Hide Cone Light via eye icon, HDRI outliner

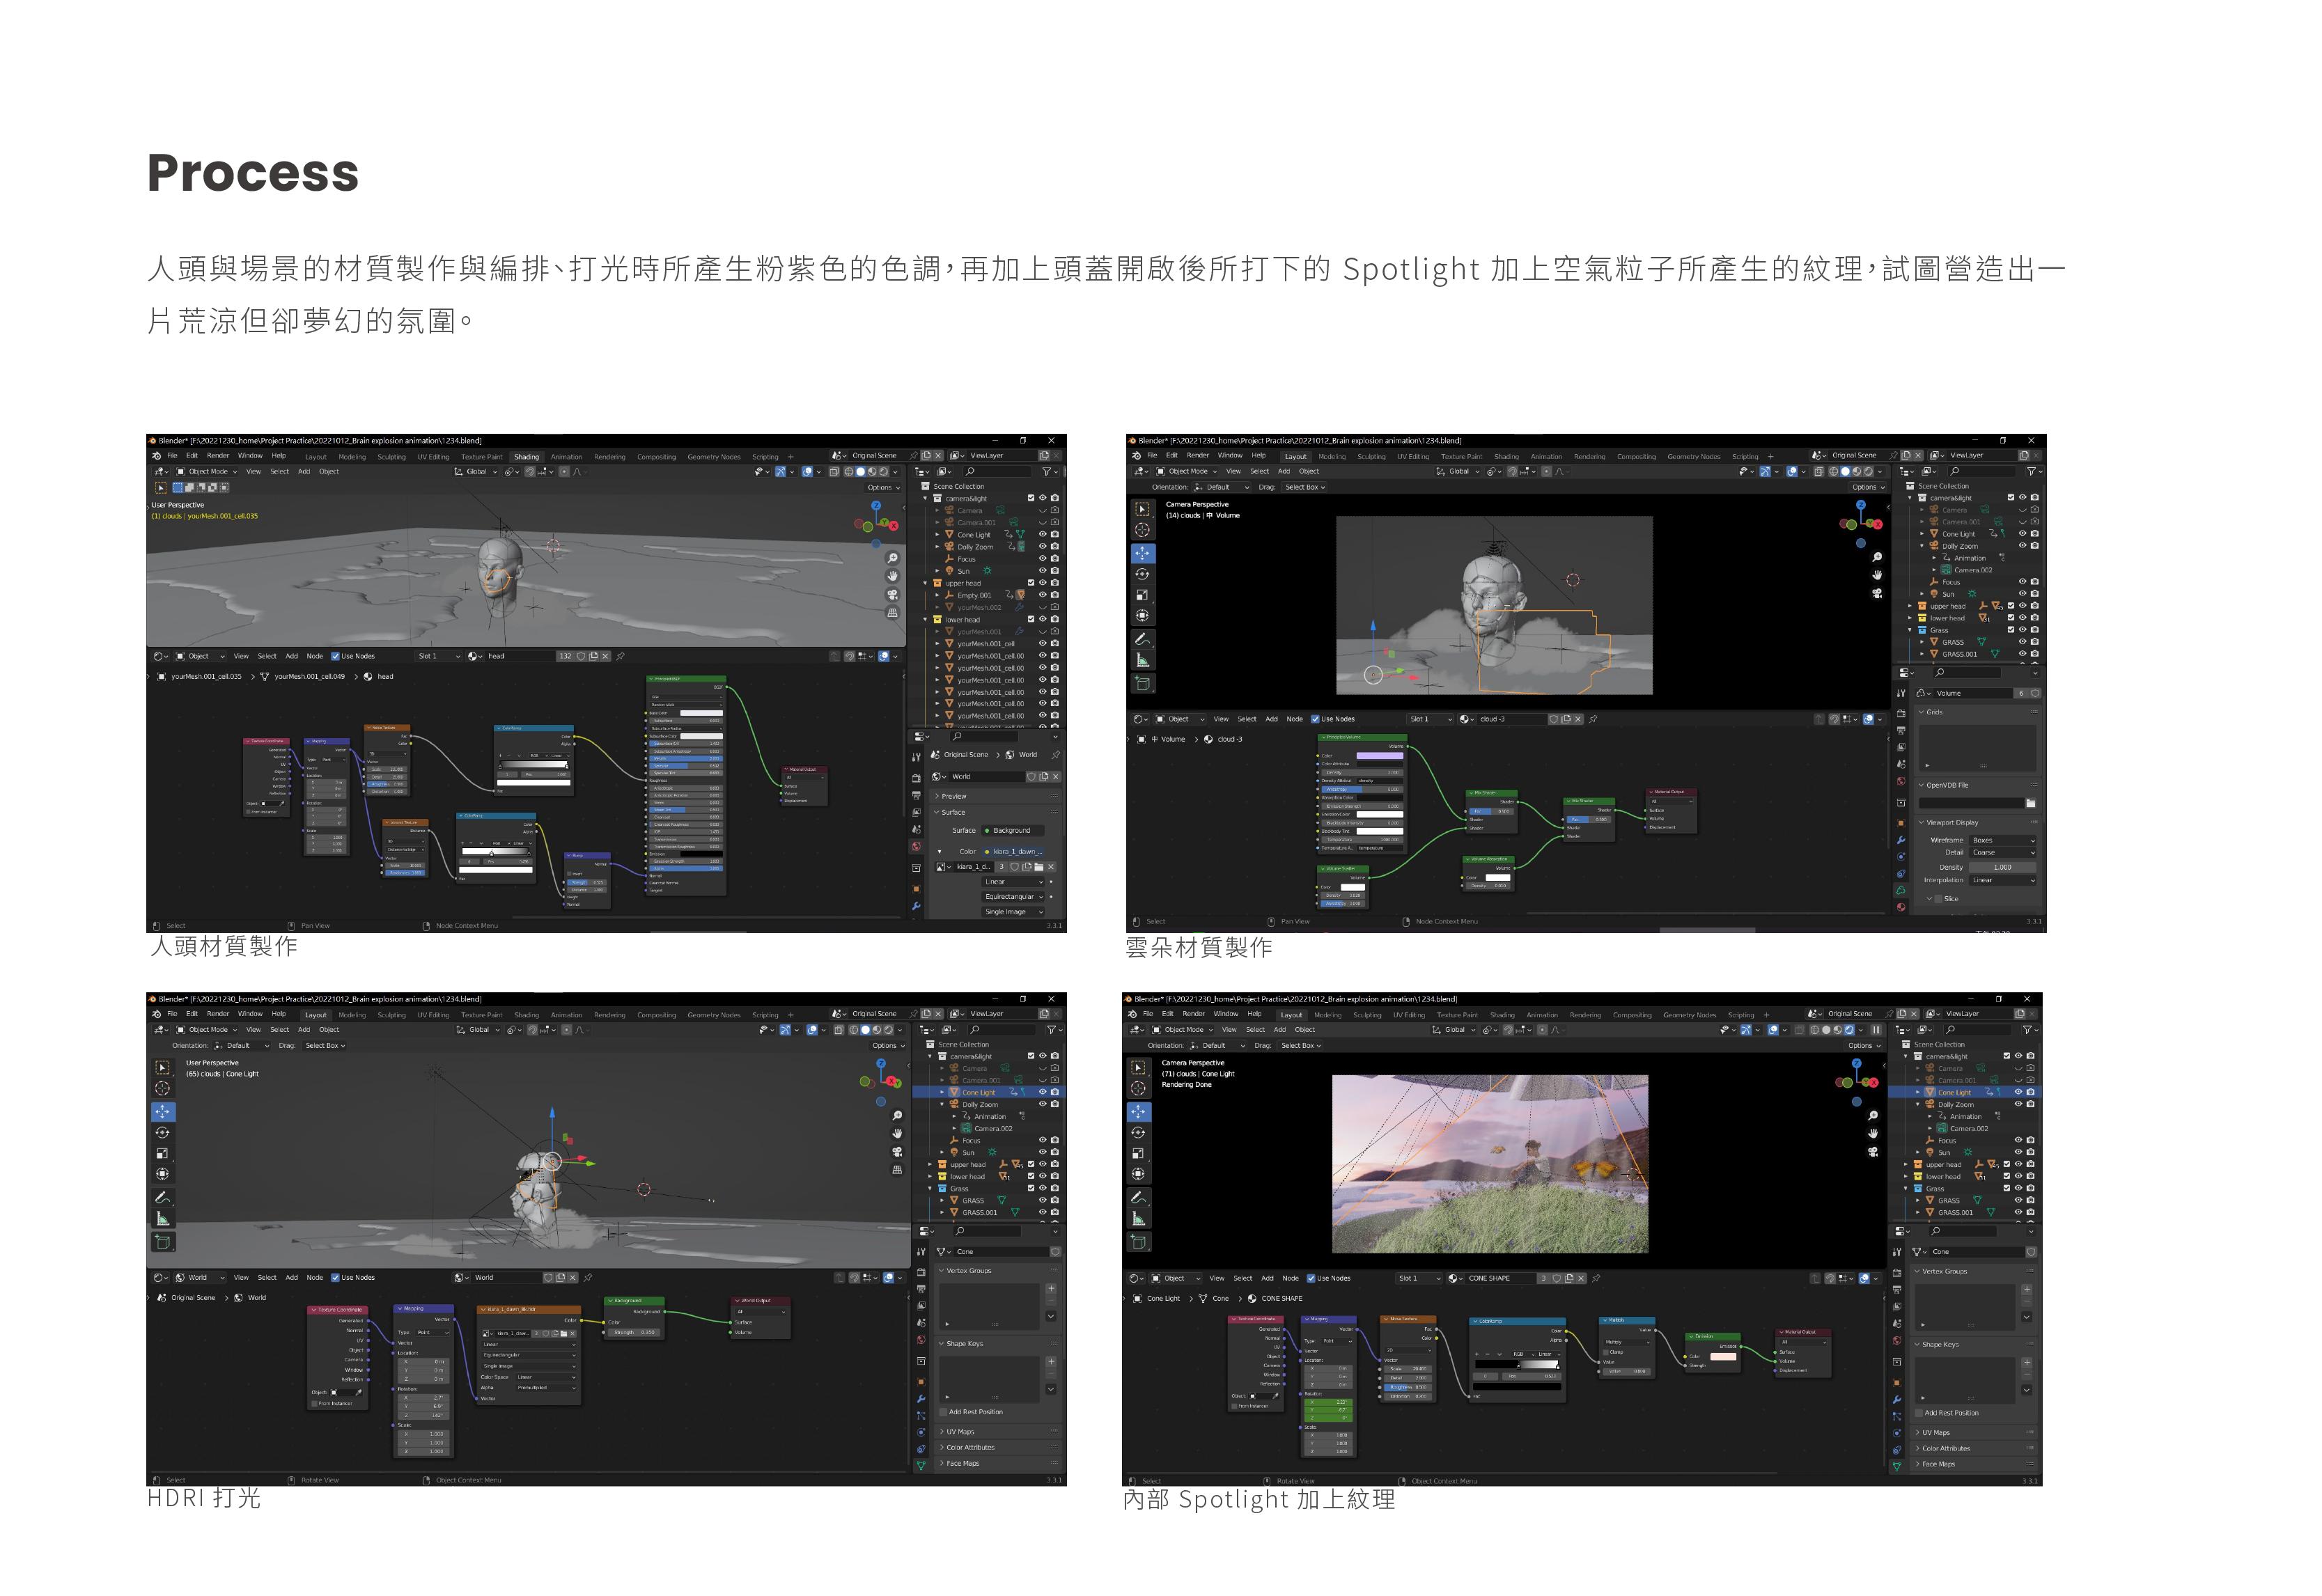click(1043, 1092)
